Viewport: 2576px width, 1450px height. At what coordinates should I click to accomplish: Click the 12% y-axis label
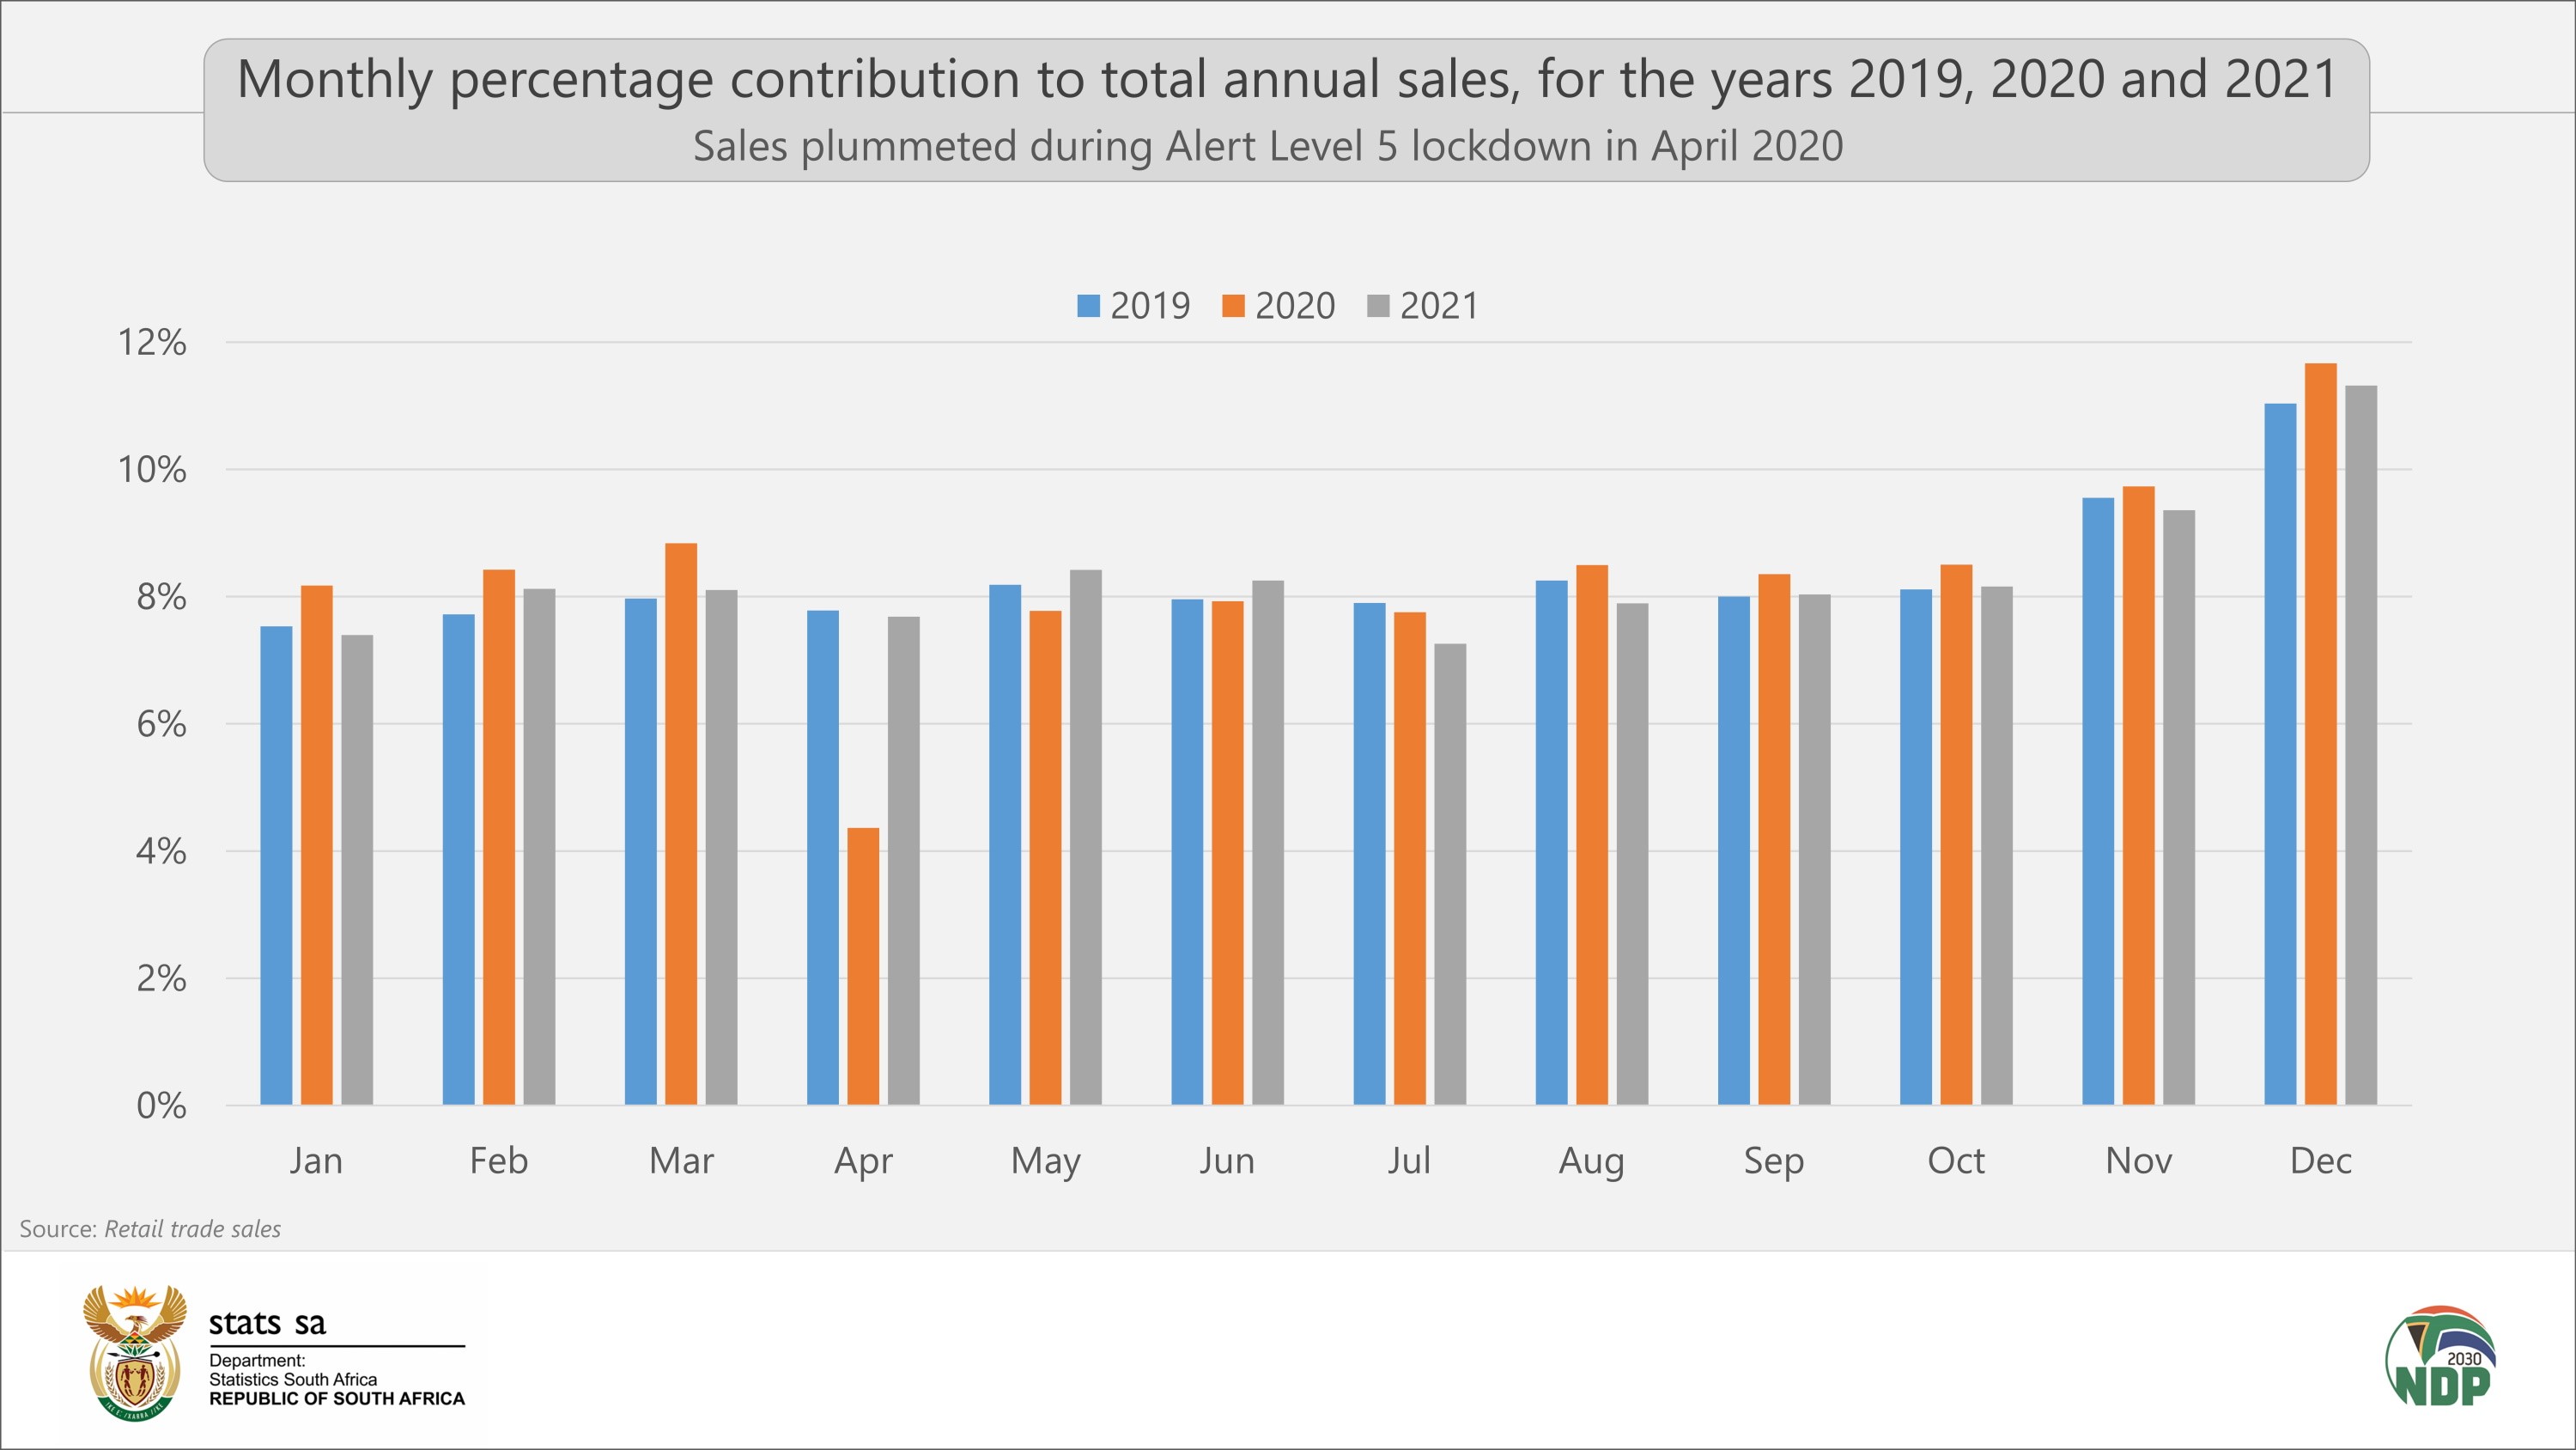152,342
